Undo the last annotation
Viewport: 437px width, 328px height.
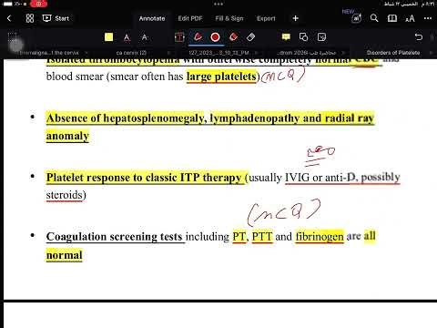419,37
